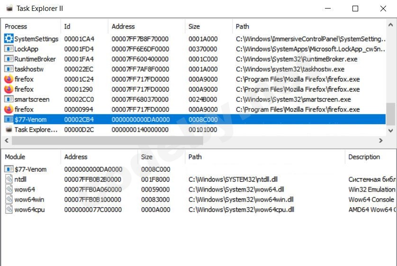
Task: Select the LockApp process name
Action: click(x=26, y=49)
